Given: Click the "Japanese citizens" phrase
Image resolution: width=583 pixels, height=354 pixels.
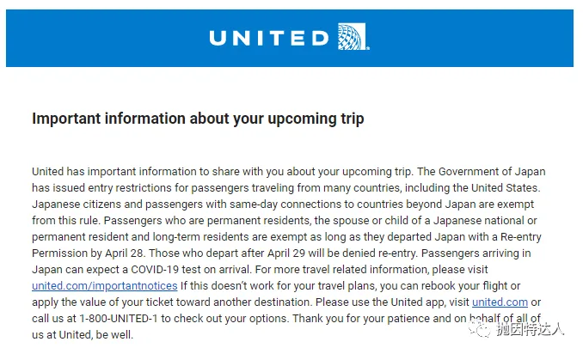Looking at the screenshot, I should [x=78, y=204].
